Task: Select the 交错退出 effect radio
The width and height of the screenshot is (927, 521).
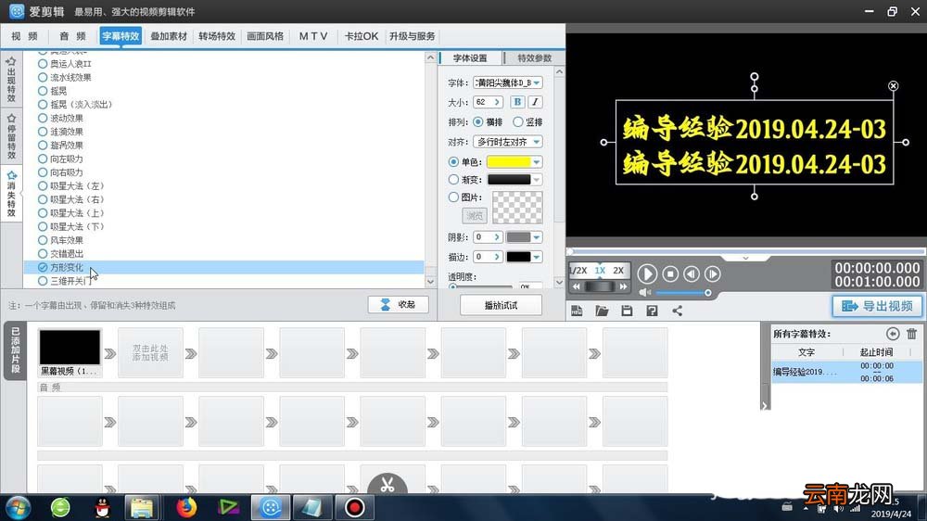Action: [x=43, y=254]
